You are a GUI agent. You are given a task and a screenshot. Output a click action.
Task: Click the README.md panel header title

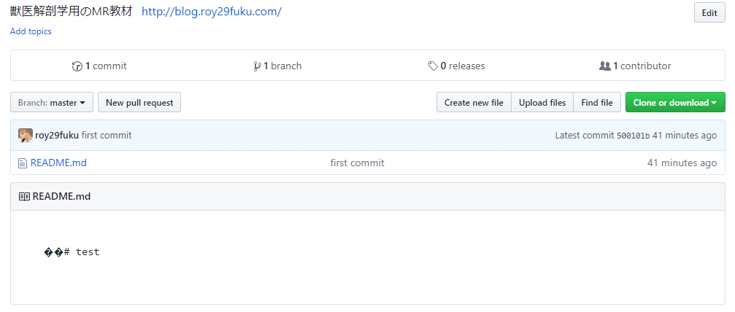click(x=61, y=196)
